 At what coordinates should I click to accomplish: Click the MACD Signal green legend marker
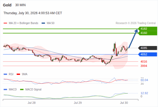tap(22, 90)
